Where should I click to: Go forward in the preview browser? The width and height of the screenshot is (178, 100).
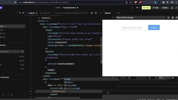click(109, 17)
